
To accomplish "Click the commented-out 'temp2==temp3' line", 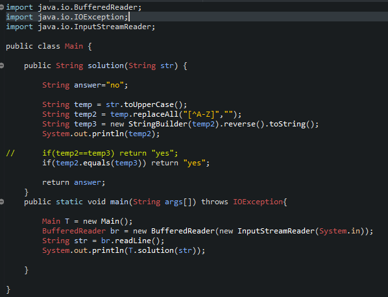I will pos(110,153).
